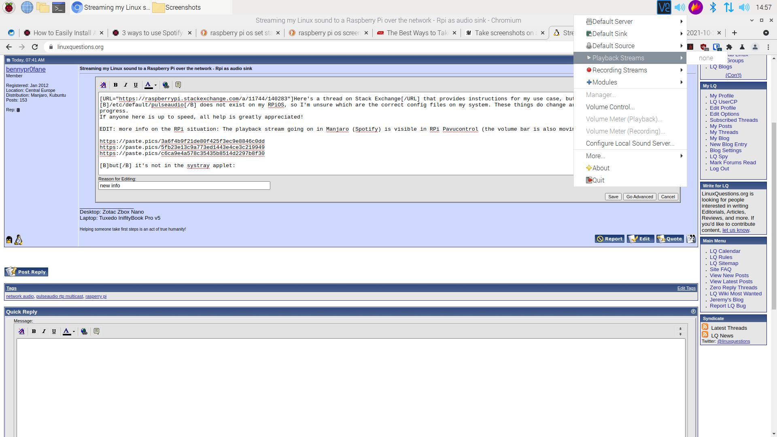777x437 pixels.
Task: Apply bold in the edit post toolbar
Action: (x=115, y=85)
